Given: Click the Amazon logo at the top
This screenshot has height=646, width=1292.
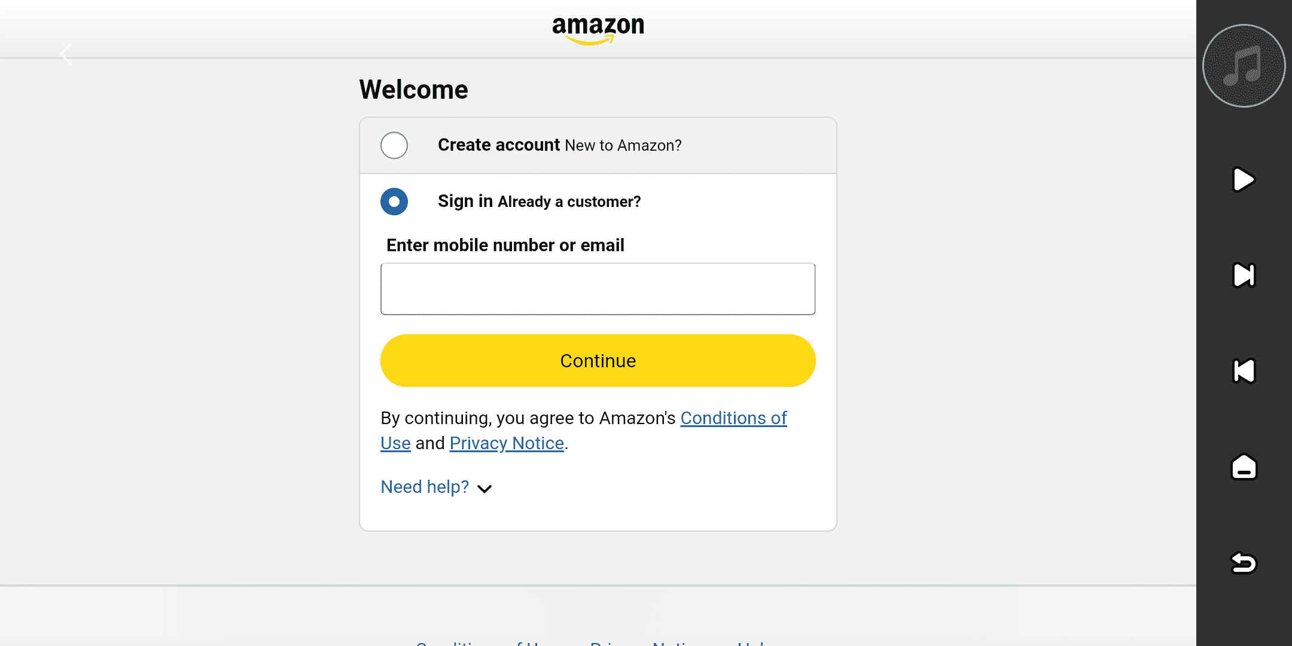Looking at the screenshot, I should click(x=598, y=29).
